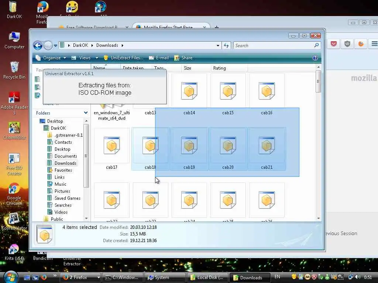378x283 pixels.
Task: Click the Windows Start orb
Action: (x=11, y=277)
